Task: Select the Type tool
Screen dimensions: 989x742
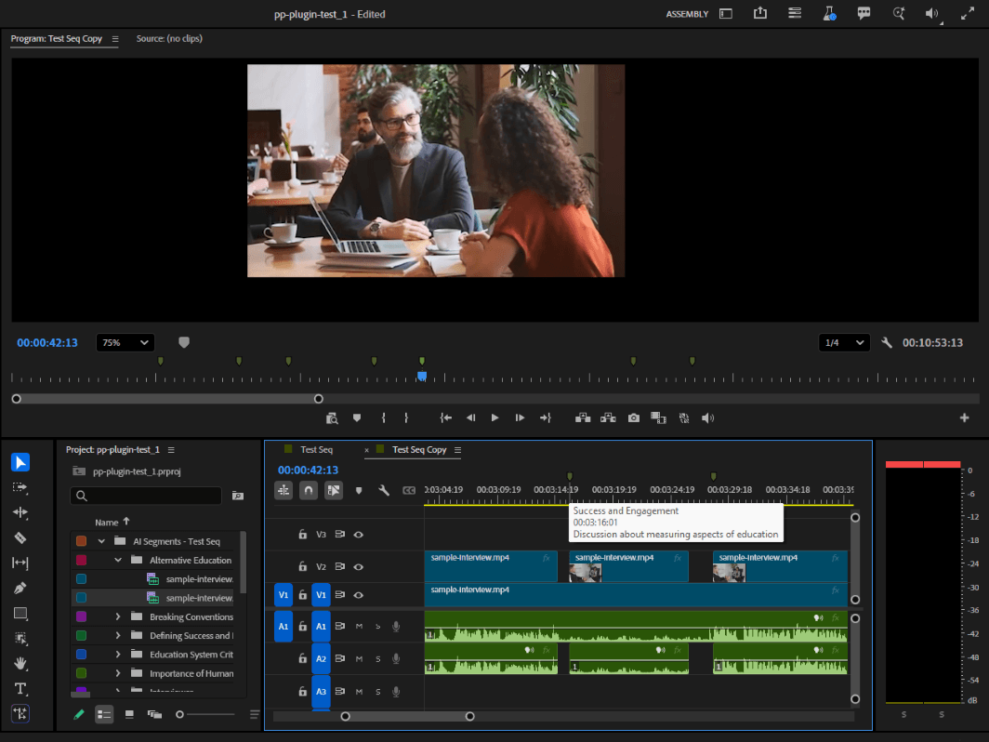Action: coord(20,689)
